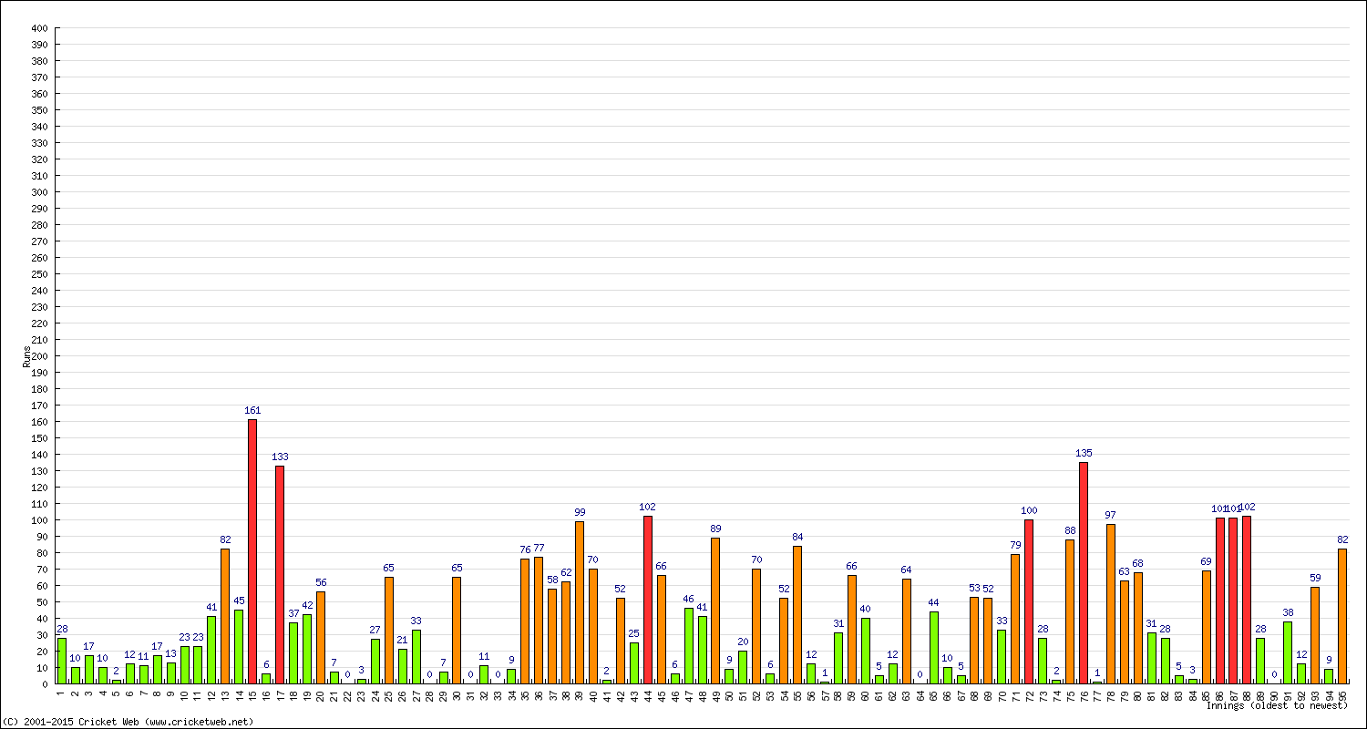
Task: Select the green bar labeled 38
Action: coord(1288,652)
